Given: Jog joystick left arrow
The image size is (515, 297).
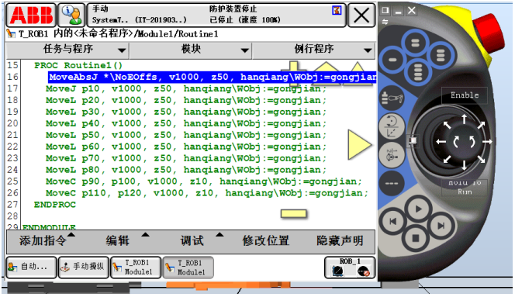Looking at the screenshot, I should pyautogui.click(x=441, y=142).
